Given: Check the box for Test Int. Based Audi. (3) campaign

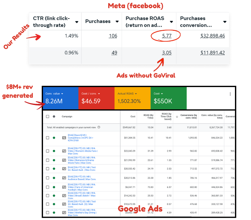Looking at the screenshot, I should [x=48, y=204].
